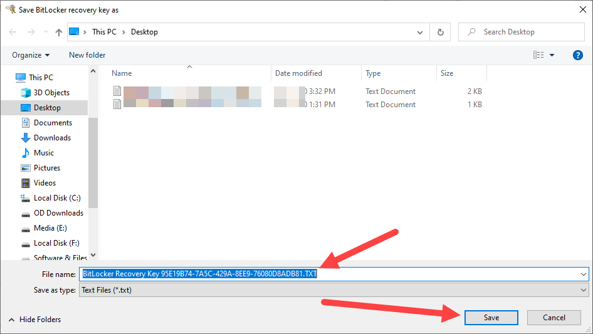Sort files by Size column

tap(447, 73)
